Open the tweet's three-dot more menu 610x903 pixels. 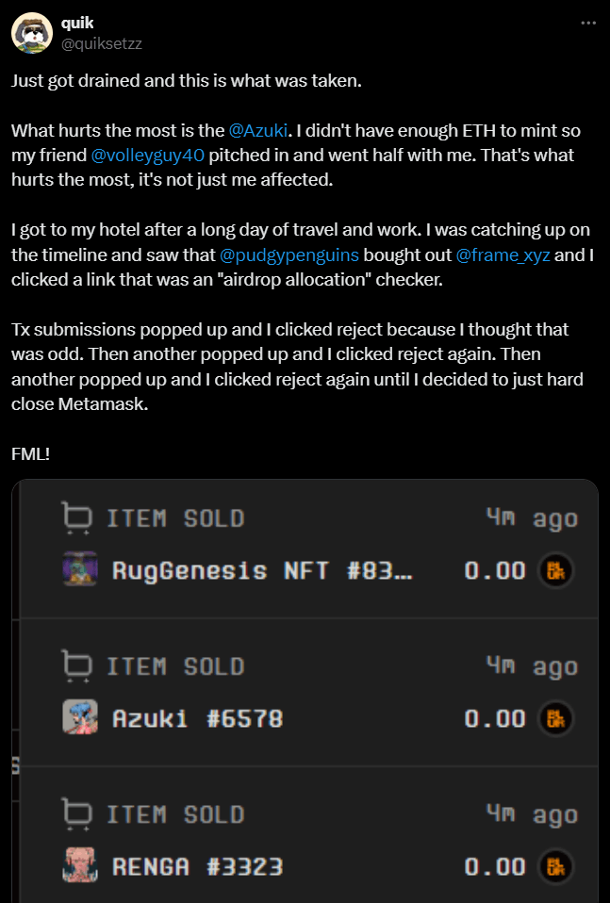coord(588,23)
